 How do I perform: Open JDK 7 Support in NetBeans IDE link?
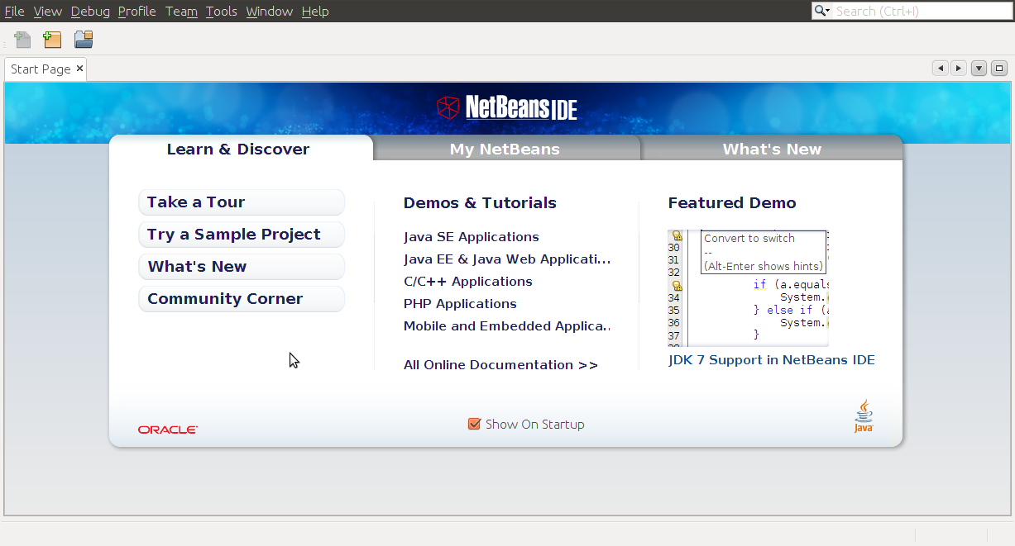[x=772, y=360]
